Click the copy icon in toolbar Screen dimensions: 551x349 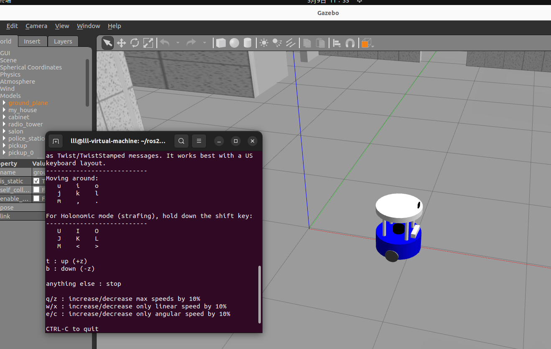point(307,43)
